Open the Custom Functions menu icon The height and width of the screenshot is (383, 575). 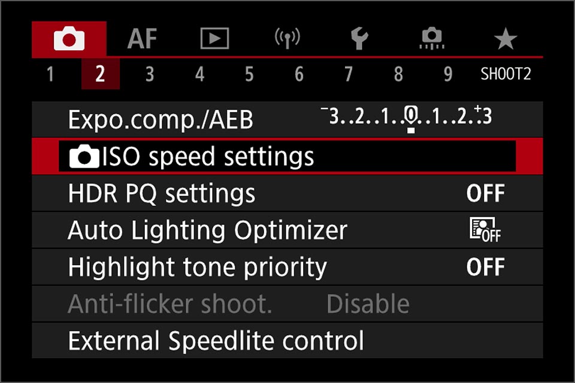[432, 38]
